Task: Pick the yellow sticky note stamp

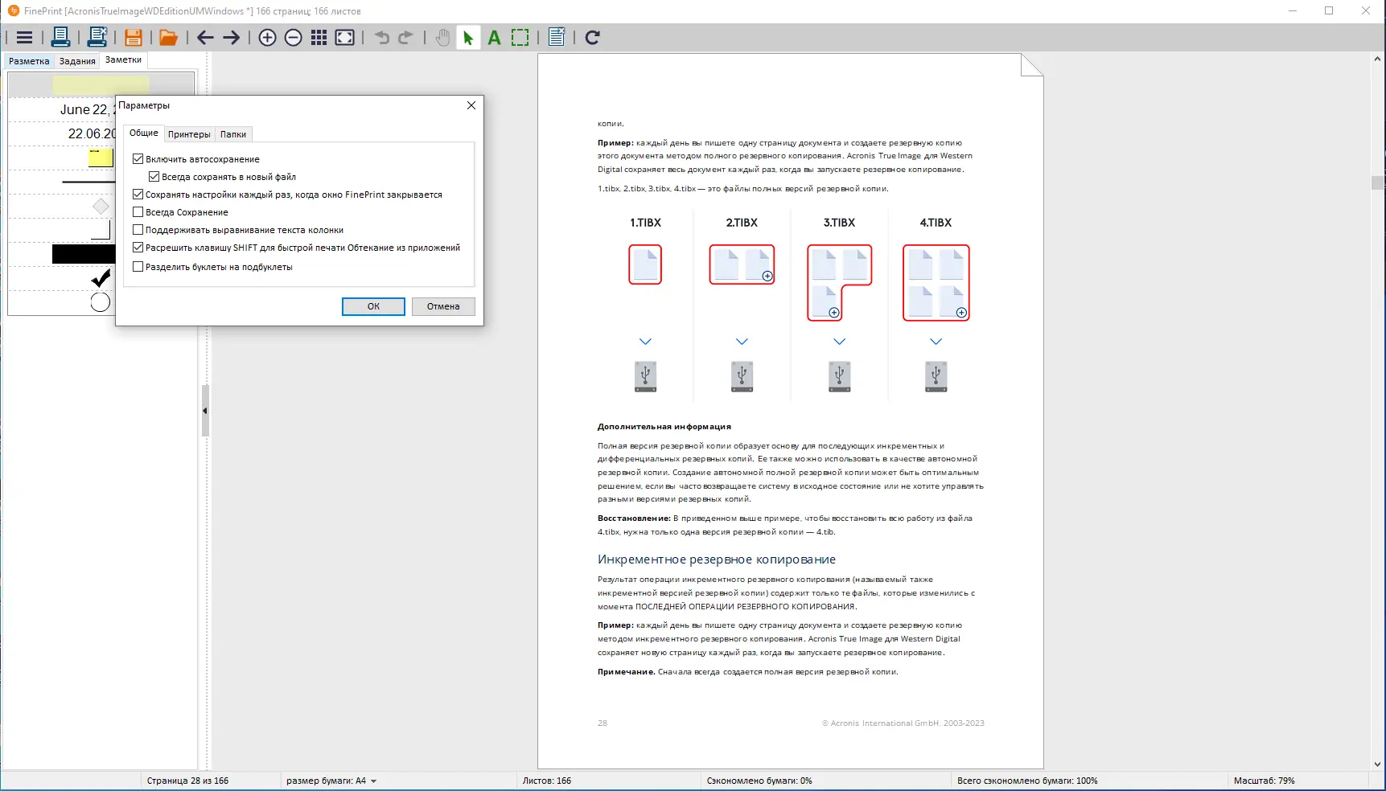Action: pyautogui.click(x=101, y=158)
